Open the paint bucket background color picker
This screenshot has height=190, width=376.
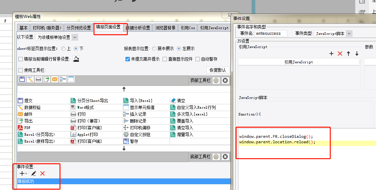(x=76, y=59)
